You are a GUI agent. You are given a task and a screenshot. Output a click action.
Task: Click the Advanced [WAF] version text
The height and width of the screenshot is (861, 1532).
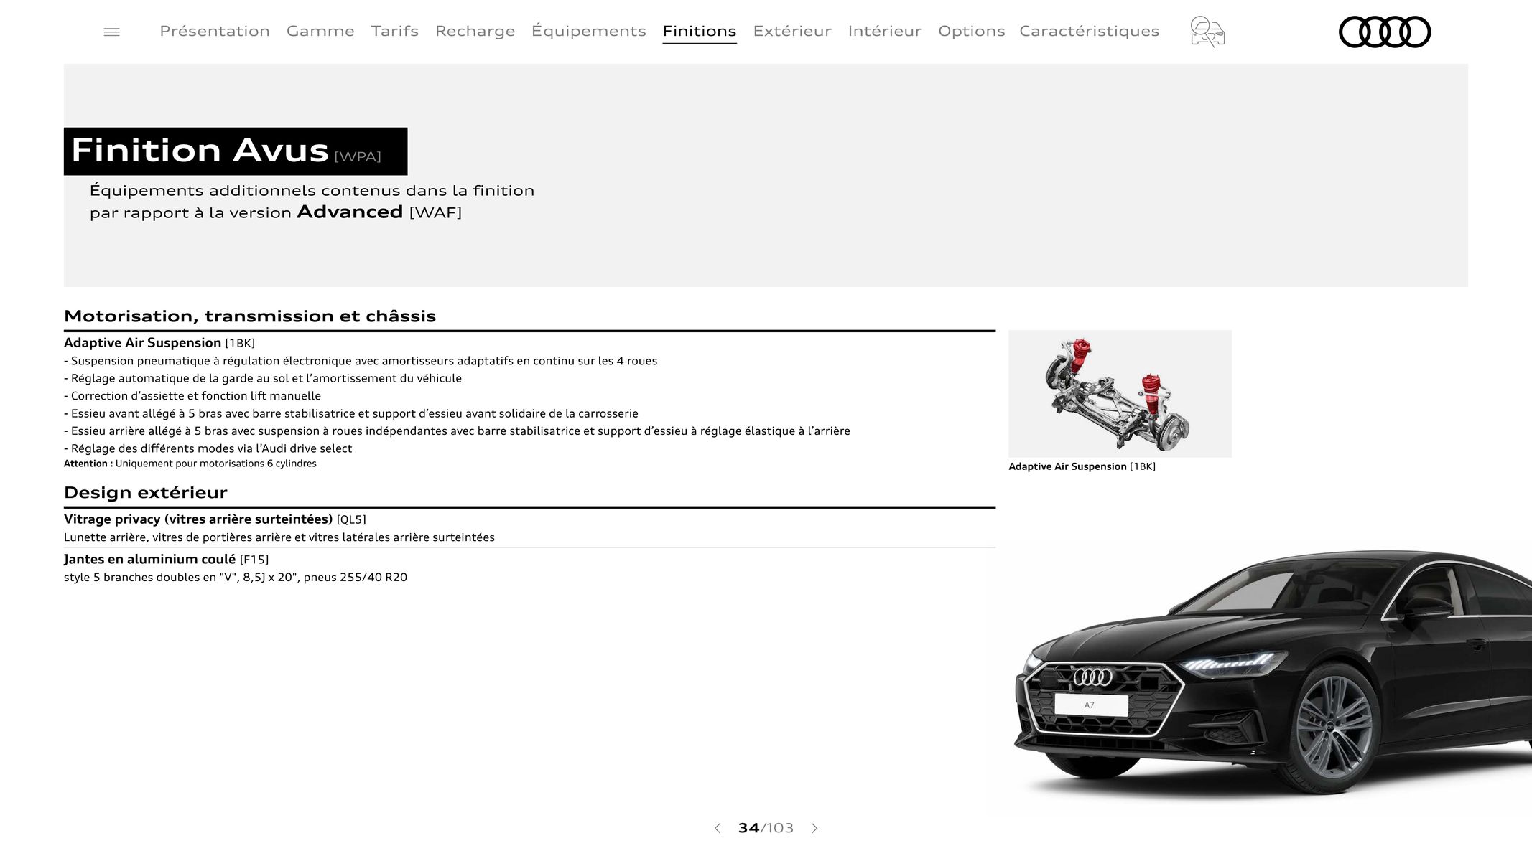click(379, 212)
